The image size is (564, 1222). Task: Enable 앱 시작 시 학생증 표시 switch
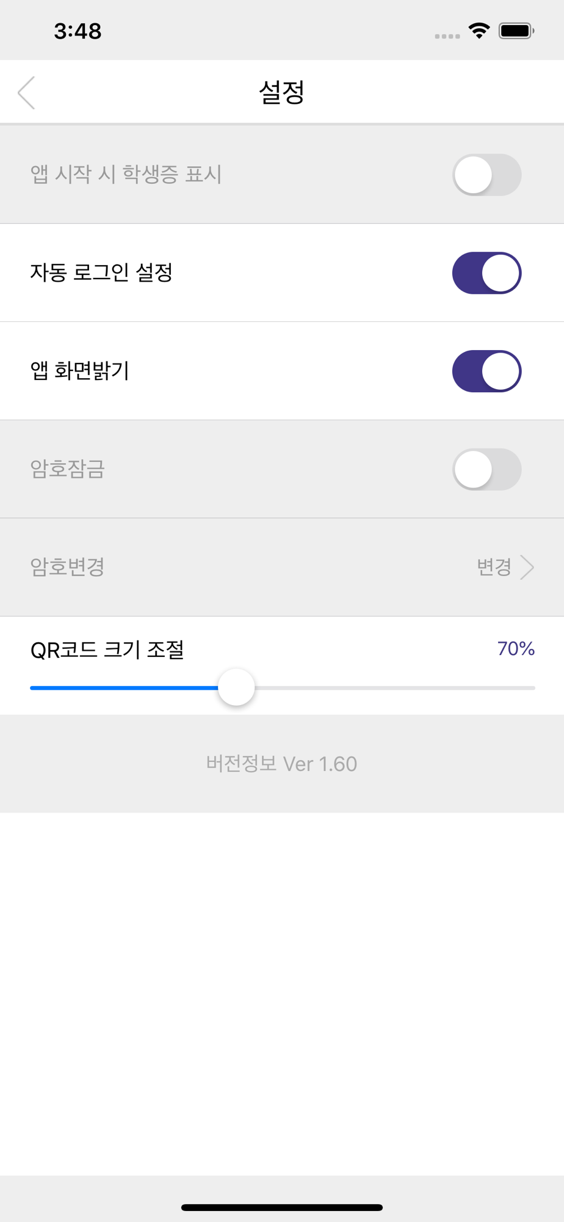(486, 175)
